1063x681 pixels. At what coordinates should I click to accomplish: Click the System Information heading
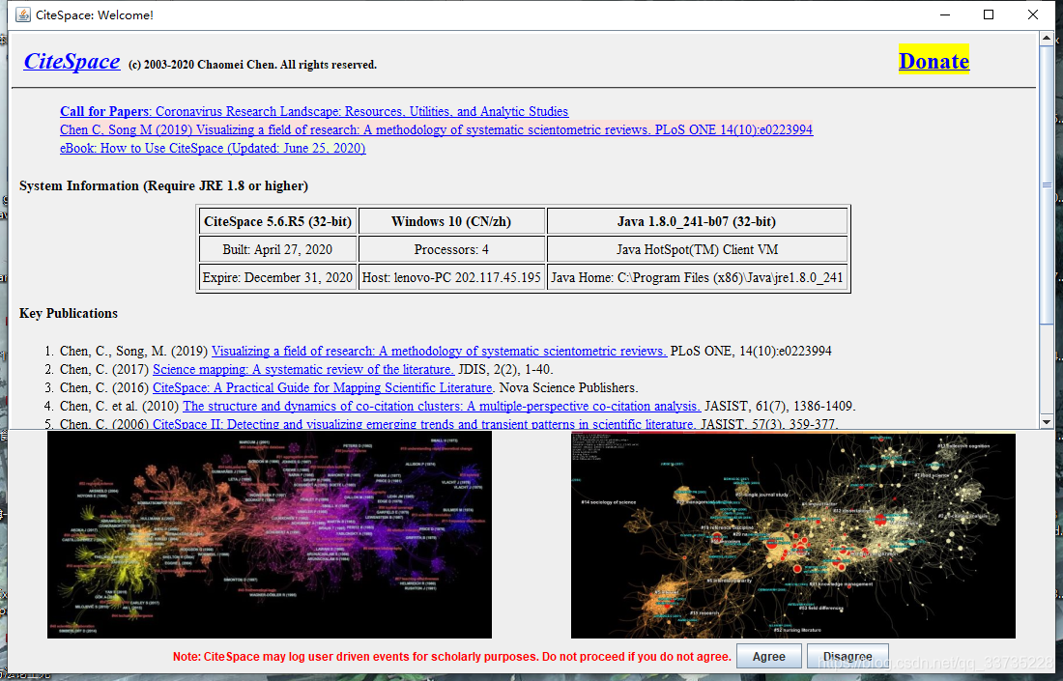coord(163,185)
